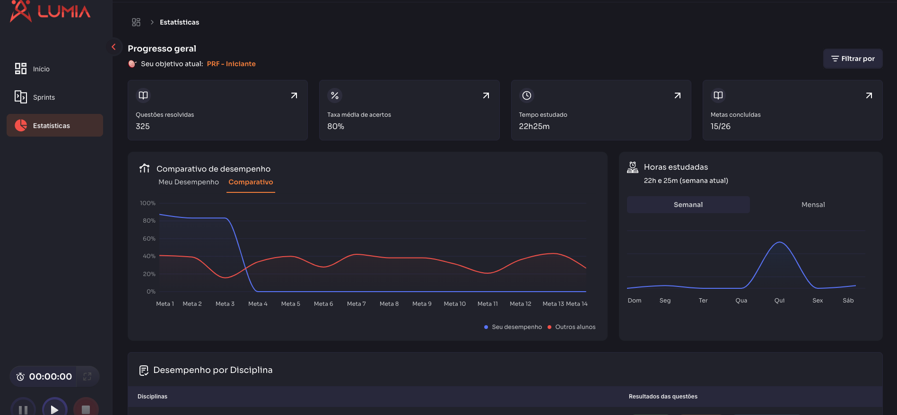Open Questões resolvidas card arrow

pos(294,95)
